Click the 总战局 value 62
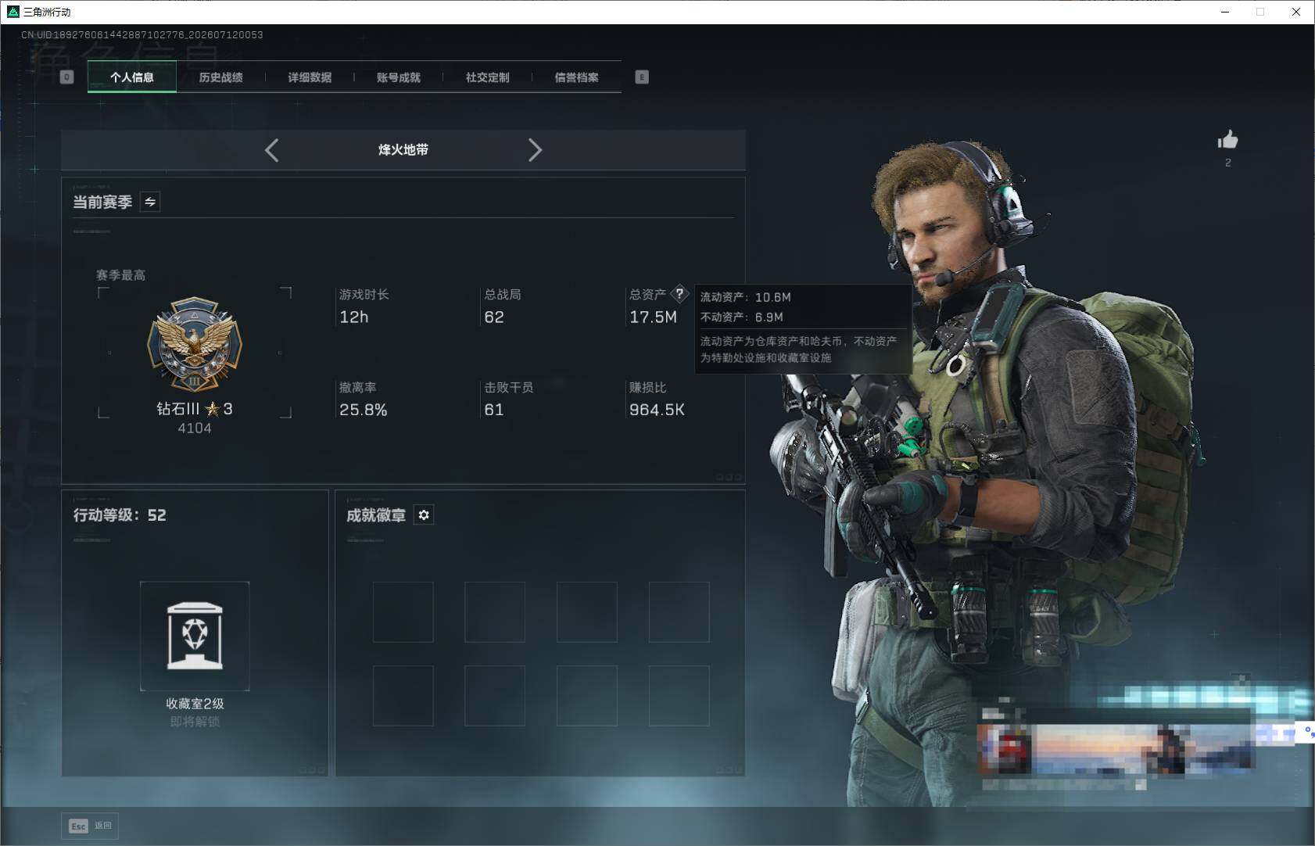The height and width of the screenshot is (846, 1315). 494,317
